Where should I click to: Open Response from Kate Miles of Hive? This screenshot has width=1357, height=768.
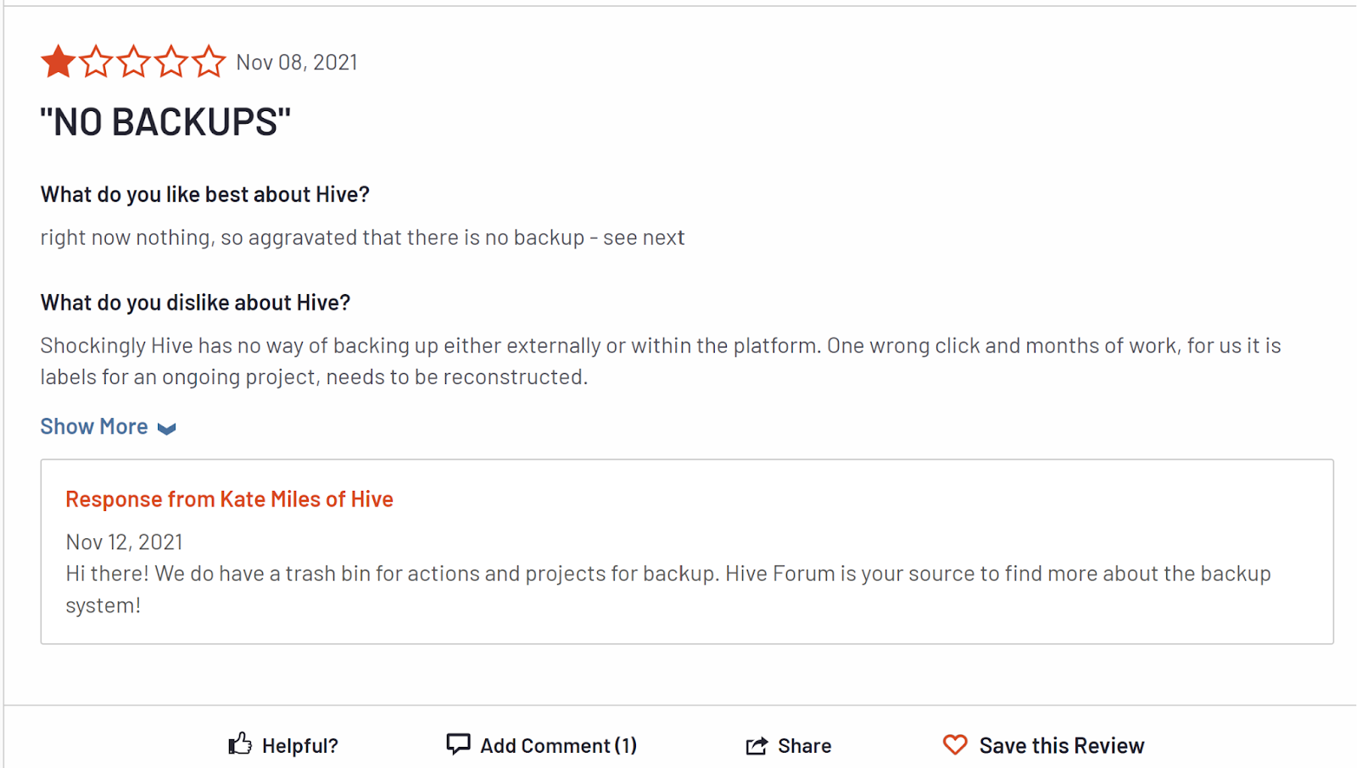point(229,499)
